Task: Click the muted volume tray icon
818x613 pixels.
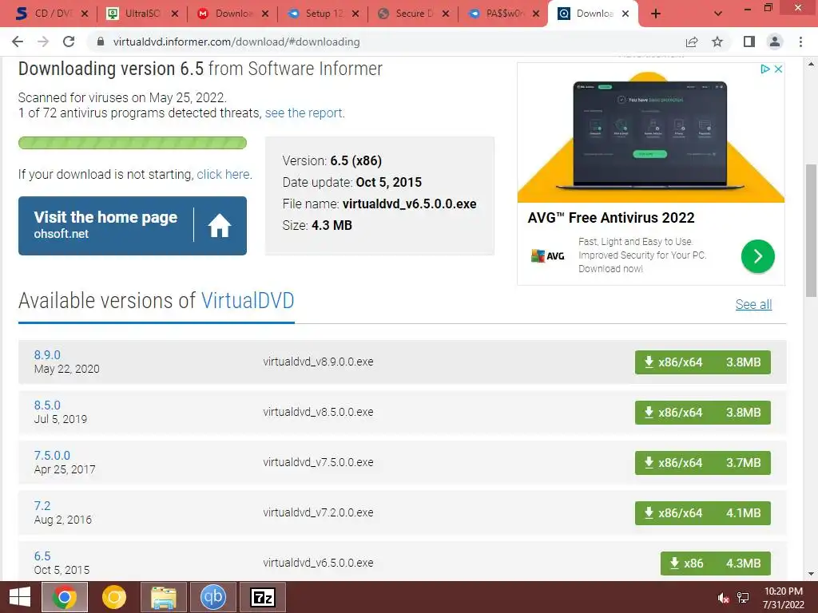Action: (723, 599)
